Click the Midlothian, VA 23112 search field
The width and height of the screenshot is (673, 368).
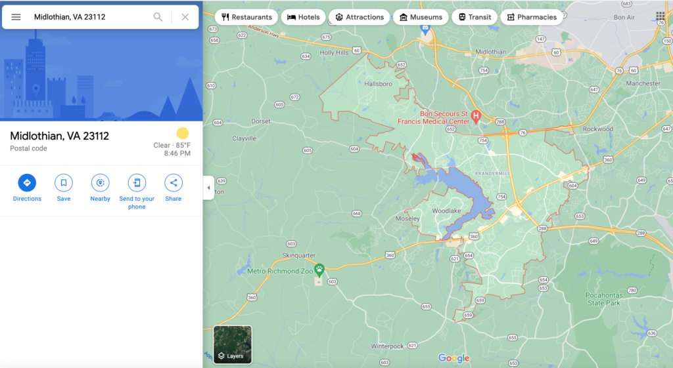[90, 17]
